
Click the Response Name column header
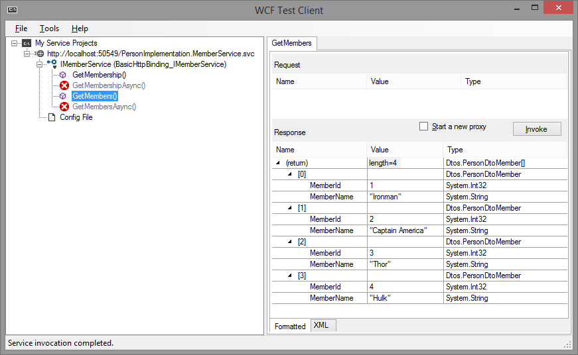point(319,150)
